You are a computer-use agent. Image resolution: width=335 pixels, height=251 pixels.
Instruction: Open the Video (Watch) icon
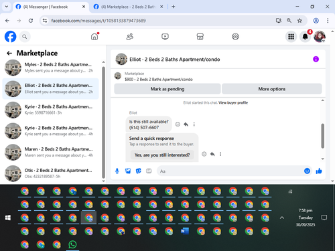point(165,36)
